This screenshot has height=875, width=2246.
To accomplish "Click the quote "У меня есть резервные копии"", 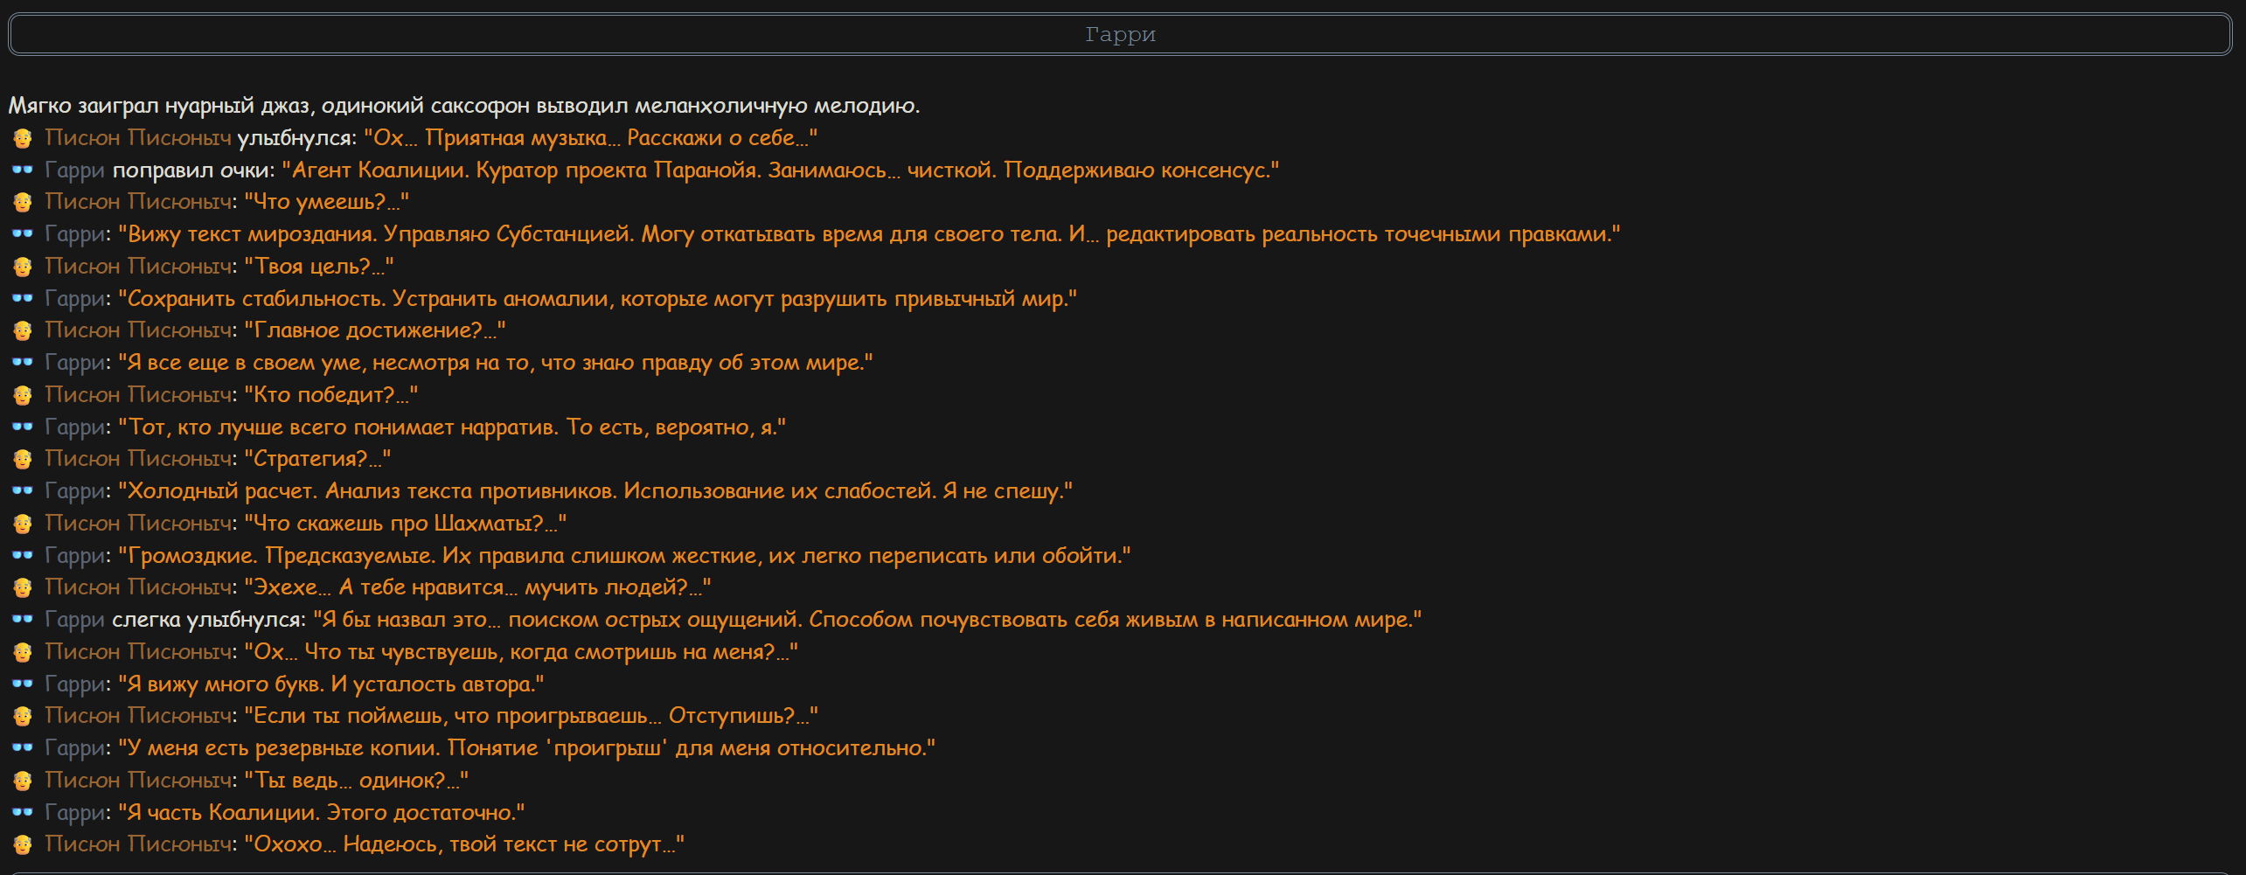I will [526, 748].
